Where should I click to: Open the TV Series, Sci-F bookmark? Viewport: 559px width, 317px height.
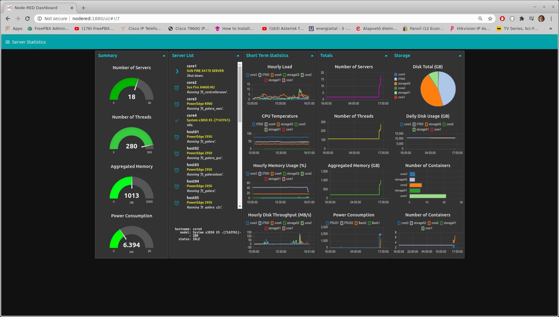pos(518,28)
